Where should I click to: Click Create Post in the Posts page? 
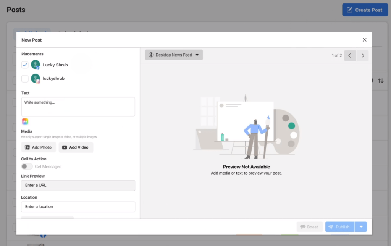[365, 10]
